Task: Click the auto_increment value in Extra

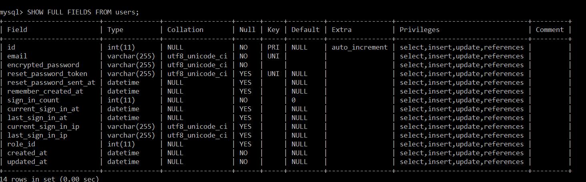Action: [359, 47]
